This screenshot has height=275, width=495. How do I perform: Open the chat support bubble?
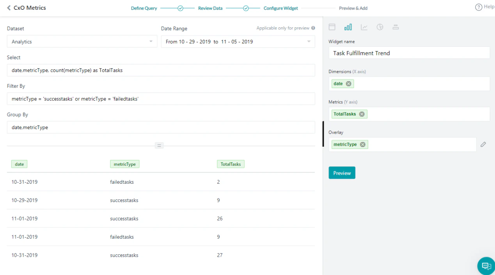click(x=486, y=266)
